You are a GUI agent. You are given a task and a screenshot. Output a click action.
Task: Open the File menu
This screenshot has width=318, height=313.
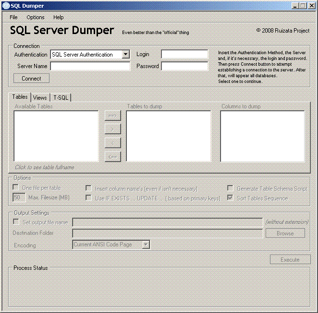pos(13,17)
